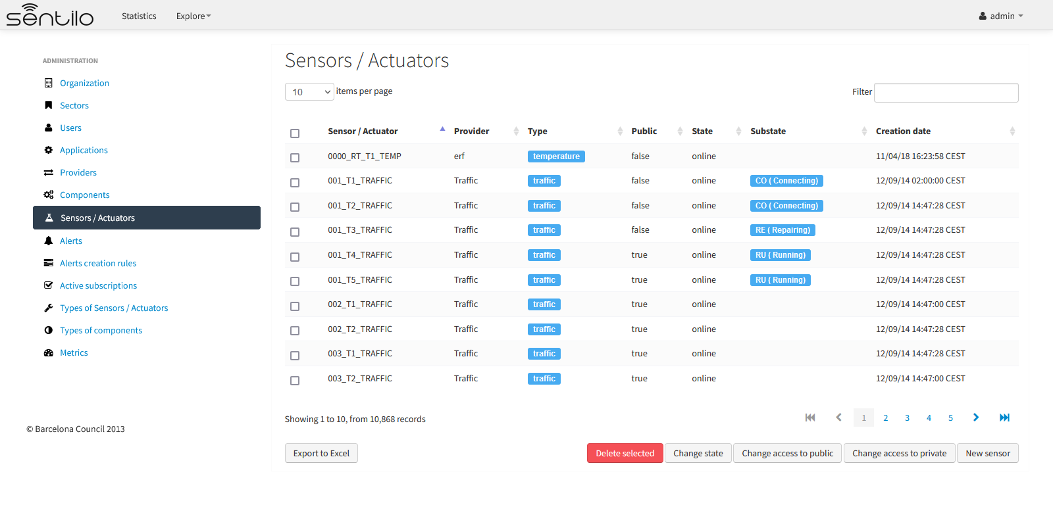
Task: Click the New sensor button
Action: [x=988, y=453]
